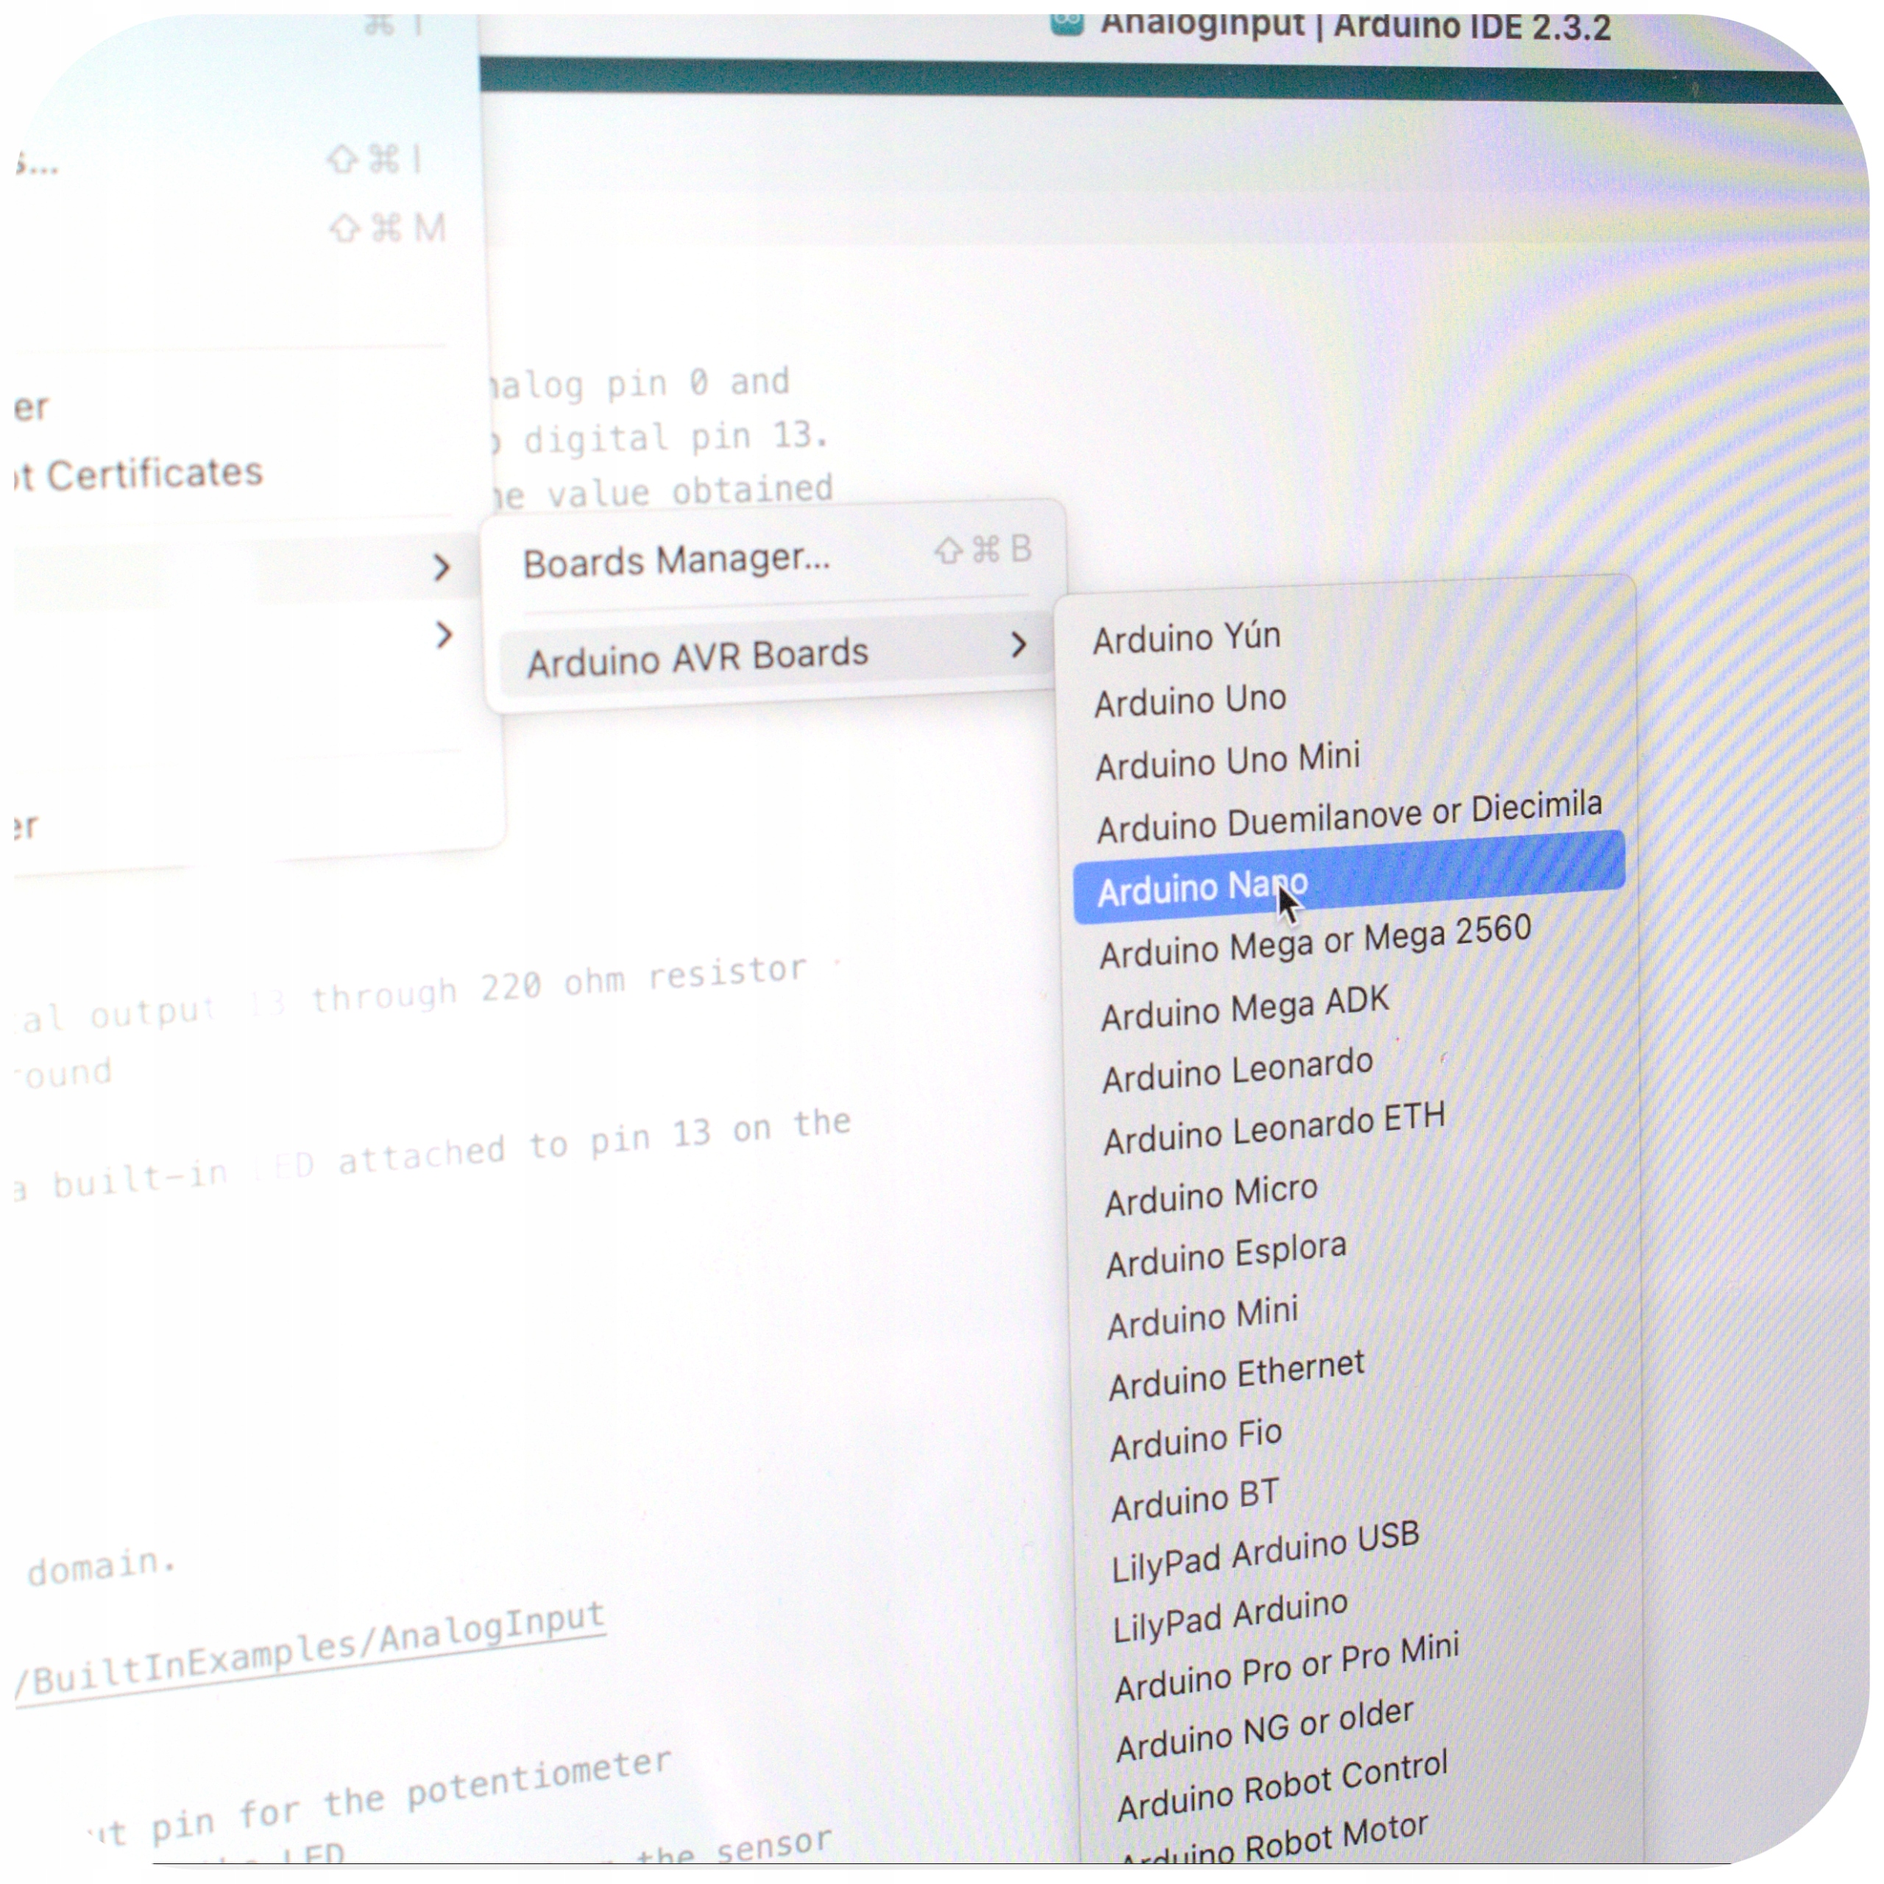Select Arduino Mega ADK board
The image size is (1884, 1884).
1244,1008
